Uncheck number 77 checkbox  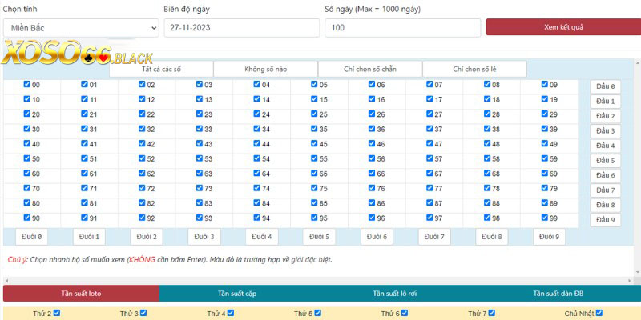tap(429, 188)
